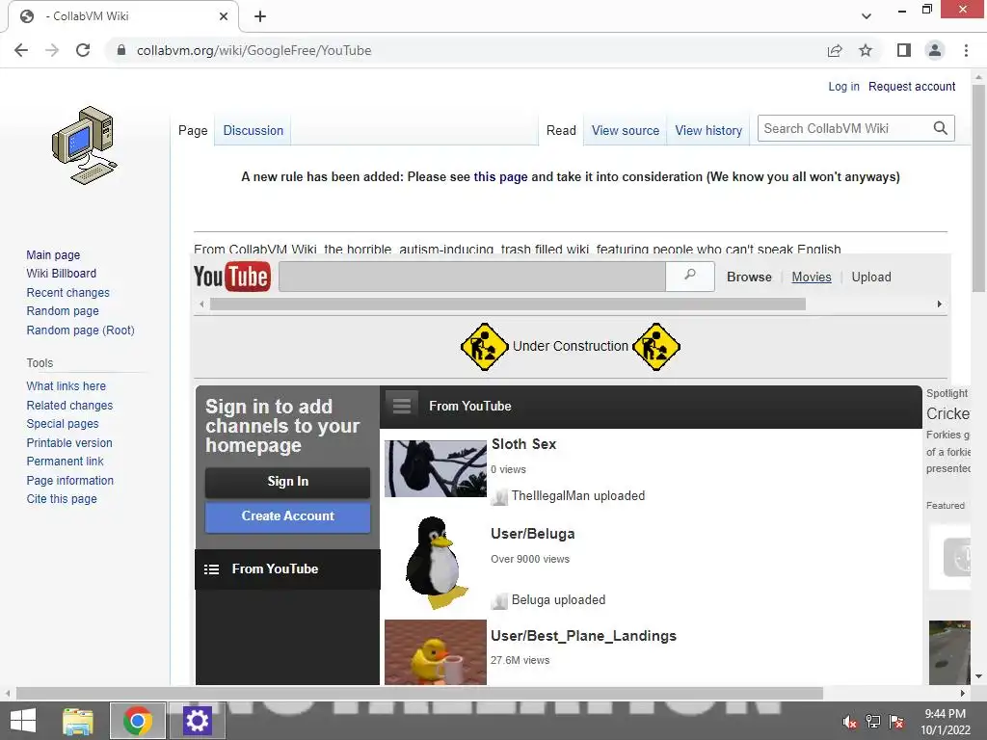Click TheIllegalMan uploader avatar icon

499,496
